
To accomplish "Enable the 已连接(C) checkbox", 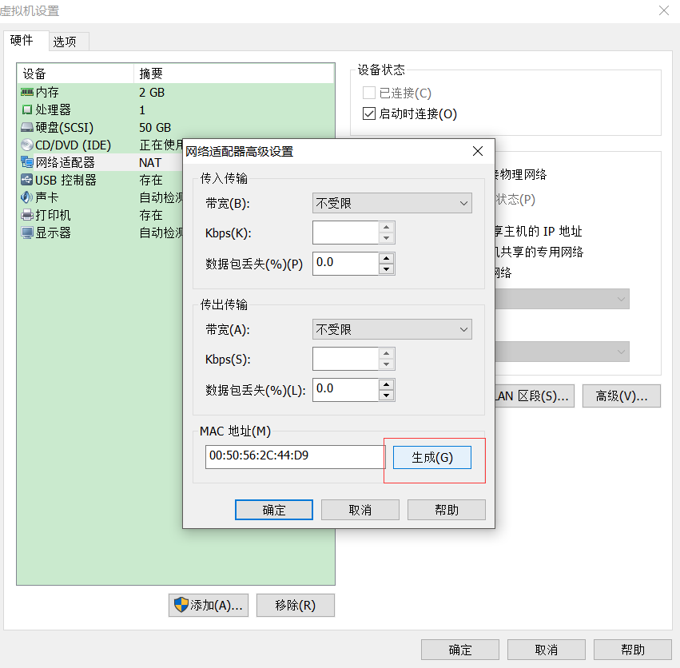I will pos(368,93).
